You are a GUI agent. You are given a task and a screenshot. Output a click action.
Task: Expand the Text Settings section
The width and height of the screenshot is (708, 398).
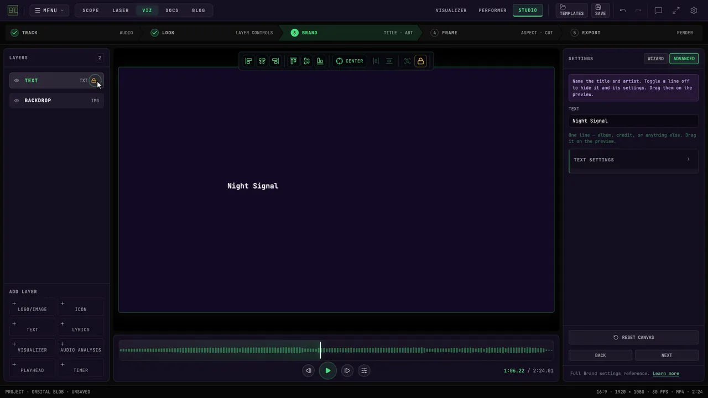click(x=633, y=160)
